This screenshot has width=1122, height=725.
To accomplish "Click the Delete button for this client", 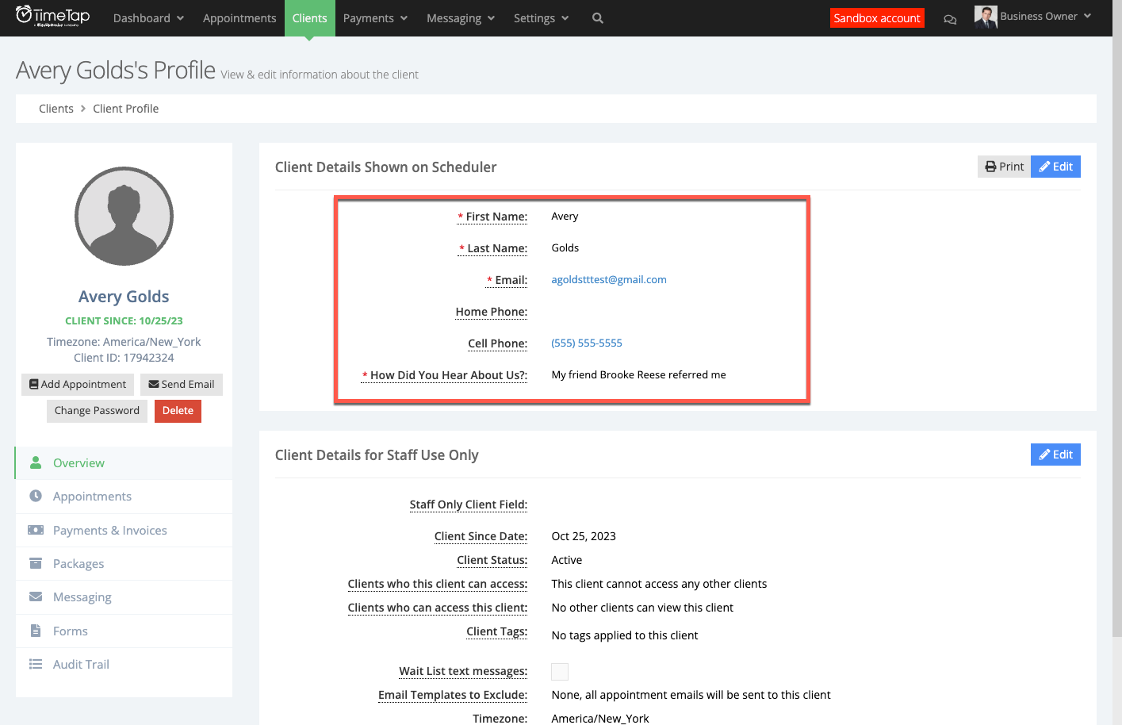I will click(x=178, y=411).
